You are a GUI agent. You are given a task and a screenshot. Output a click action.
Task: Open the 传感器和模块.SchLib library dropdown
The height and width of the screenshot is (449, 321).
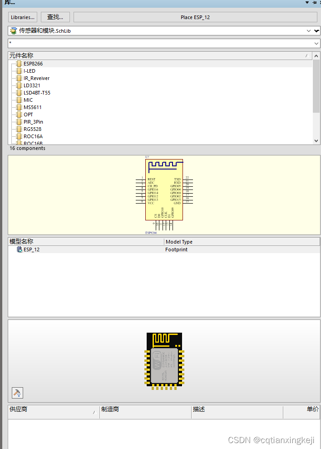(x=309, y=30)
